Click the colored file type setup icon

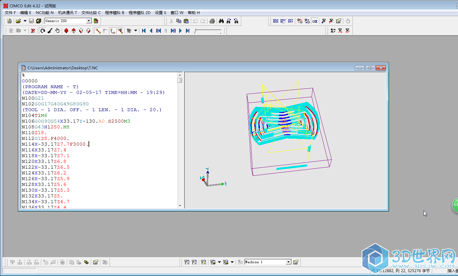point(96,21)
